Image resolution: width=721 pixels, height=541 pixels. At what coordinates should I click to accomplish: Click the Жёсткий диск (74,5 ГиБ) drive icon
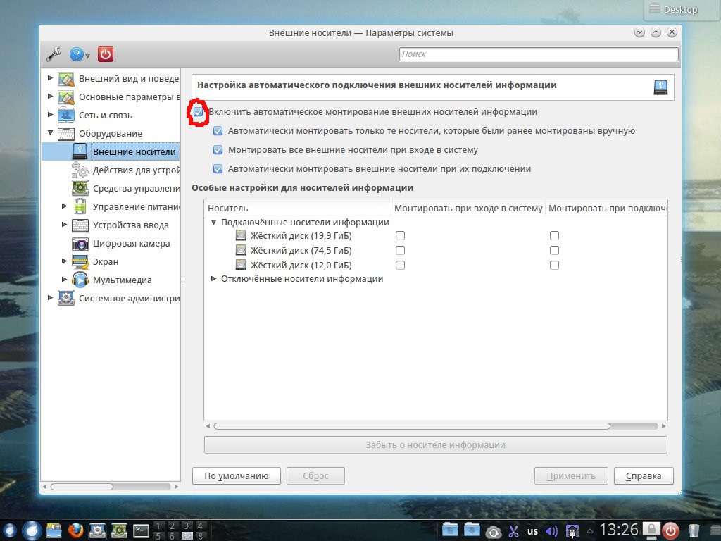click(x=241, y=250)
